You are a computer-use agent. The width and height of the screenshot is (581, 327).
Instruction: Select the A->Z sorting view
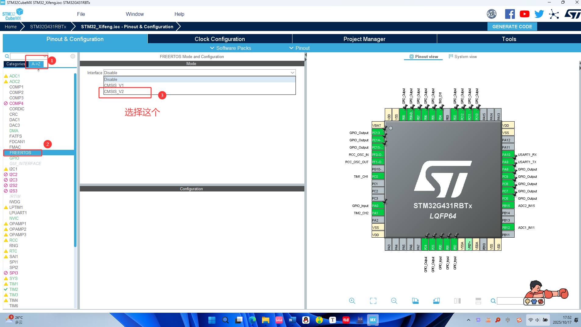point(36,64)
